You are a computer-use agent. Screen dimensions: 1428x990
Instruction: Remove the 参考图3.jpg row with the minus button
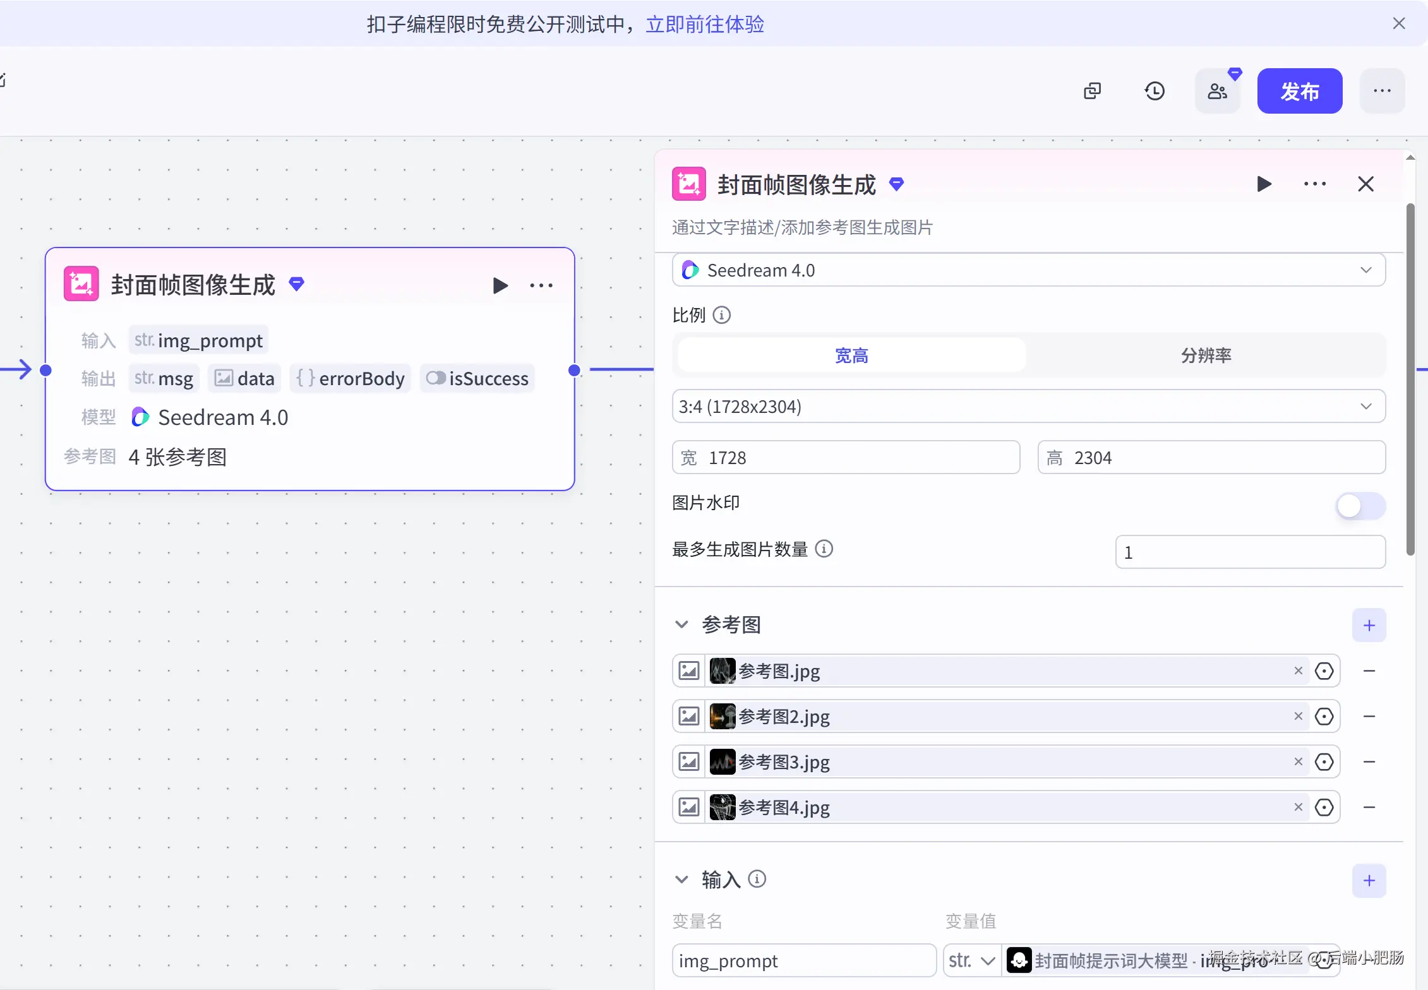1369,762
